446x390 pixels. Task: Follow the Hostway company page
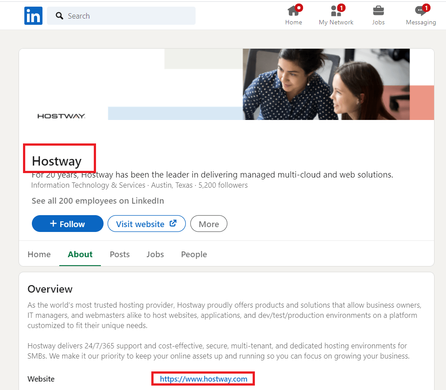(x=67, y=224)
